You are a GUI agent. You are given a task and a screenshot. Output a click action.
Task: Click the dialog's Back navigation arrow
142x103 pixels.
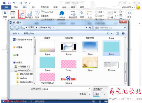[x=12, y=28]
